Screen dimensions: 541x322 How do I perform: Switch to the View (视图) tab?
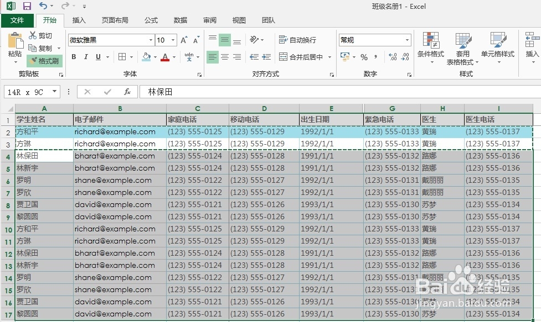click(x=239, y=20)
